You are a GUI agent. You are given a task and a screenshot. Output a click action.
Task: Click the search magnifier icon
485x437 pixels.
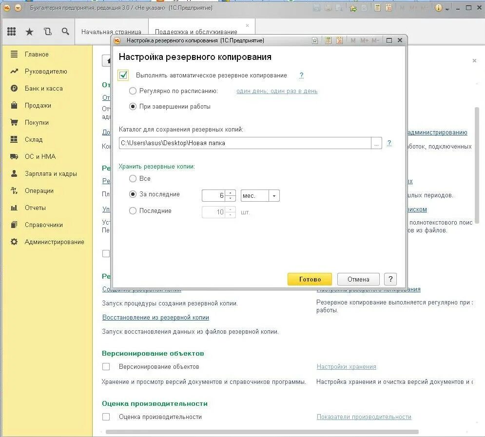tap(65, 31)
